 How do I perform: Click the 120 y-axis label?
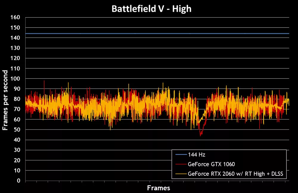point(15,58)
